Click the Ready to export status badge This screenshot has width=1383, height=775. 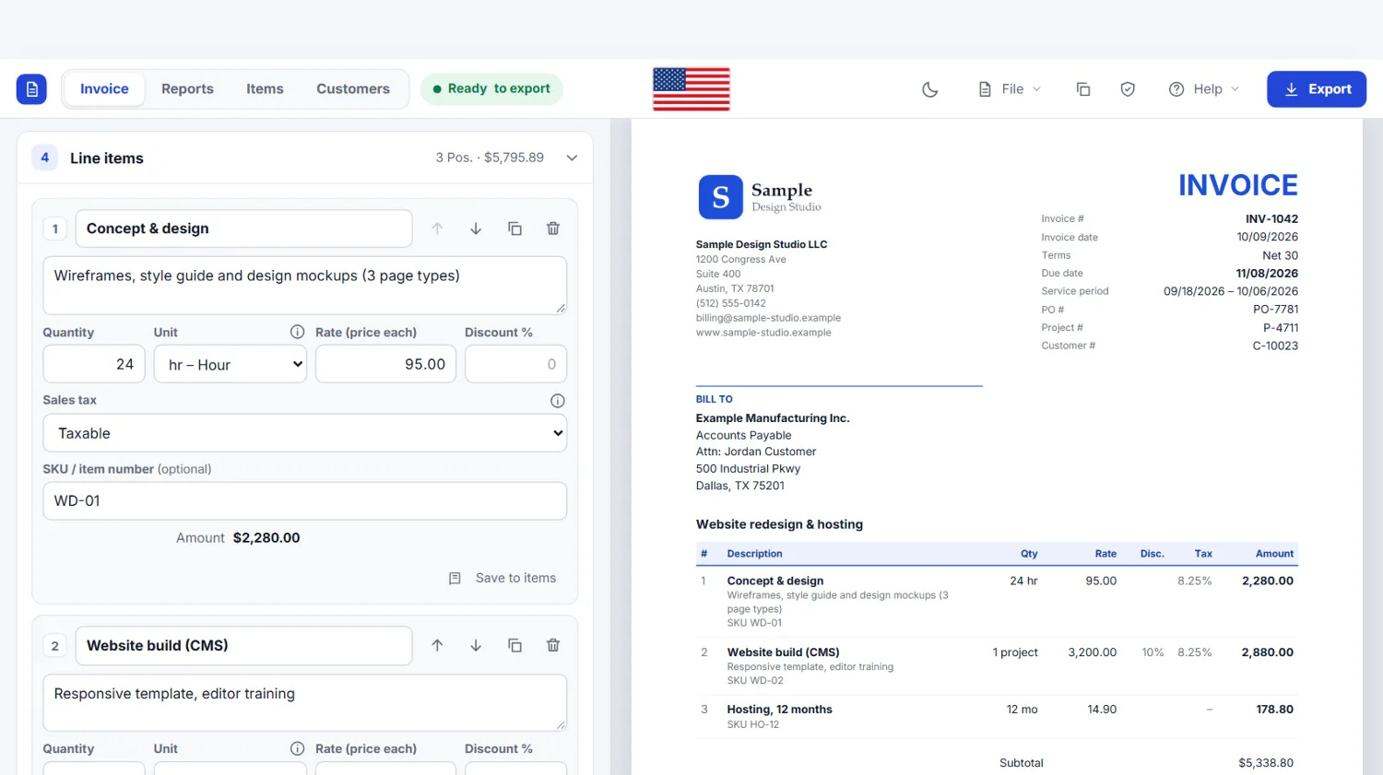tap(491, 89)
